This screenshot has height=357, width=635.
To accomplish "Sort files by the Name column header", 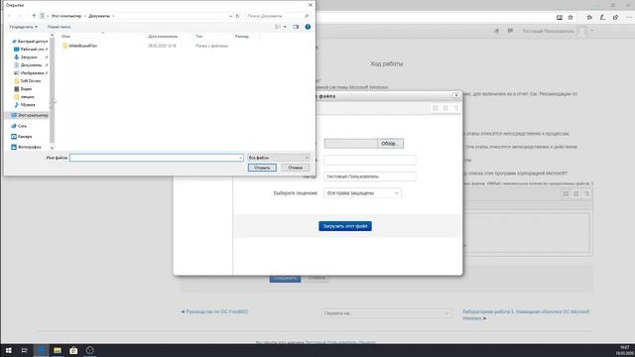I will coord(65,36).
